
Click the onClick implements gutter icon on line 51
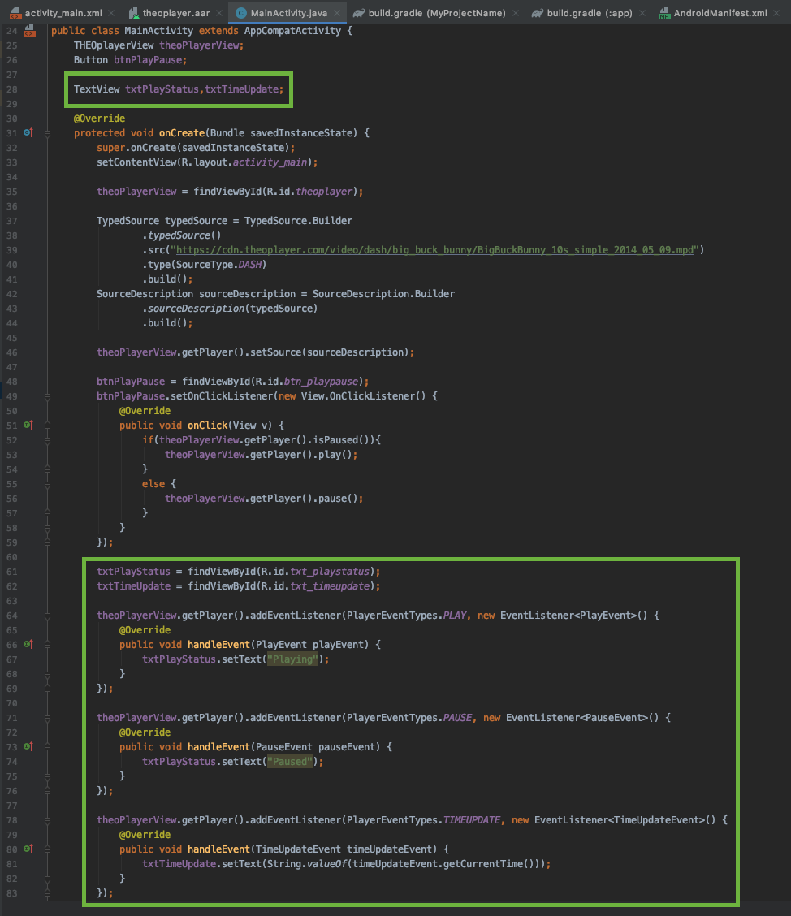pos(28,425)
